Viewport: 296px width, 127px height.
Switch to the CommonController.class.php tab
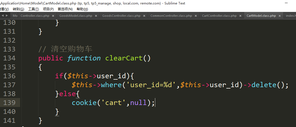point(171,16)
